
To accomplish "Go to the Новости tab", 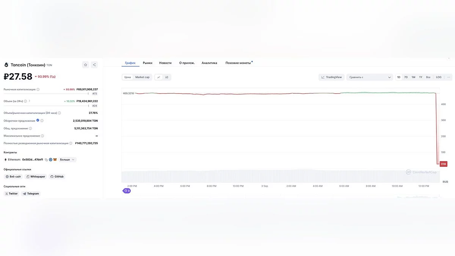I will click(165, 63).
